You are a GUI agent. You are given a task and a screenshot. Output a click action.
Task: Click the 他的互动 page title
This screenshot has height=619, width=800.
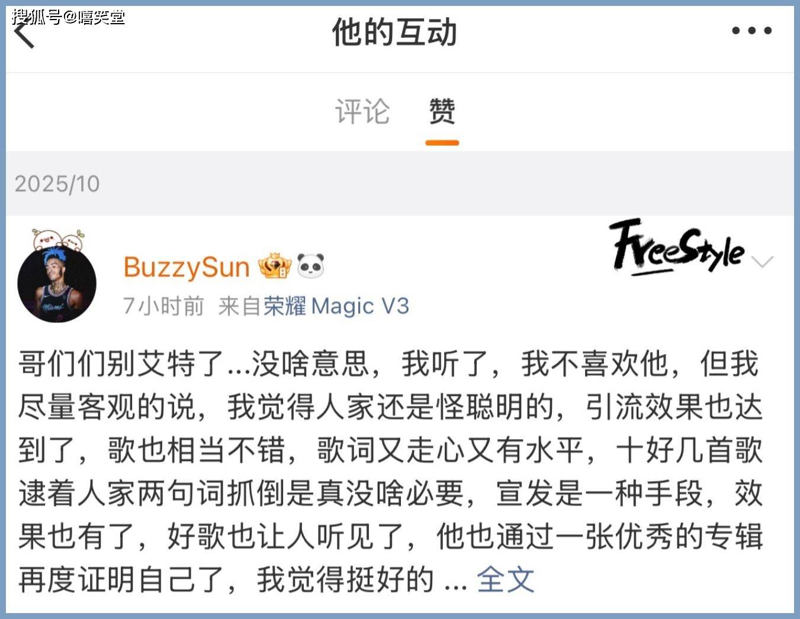pos(394,32)
